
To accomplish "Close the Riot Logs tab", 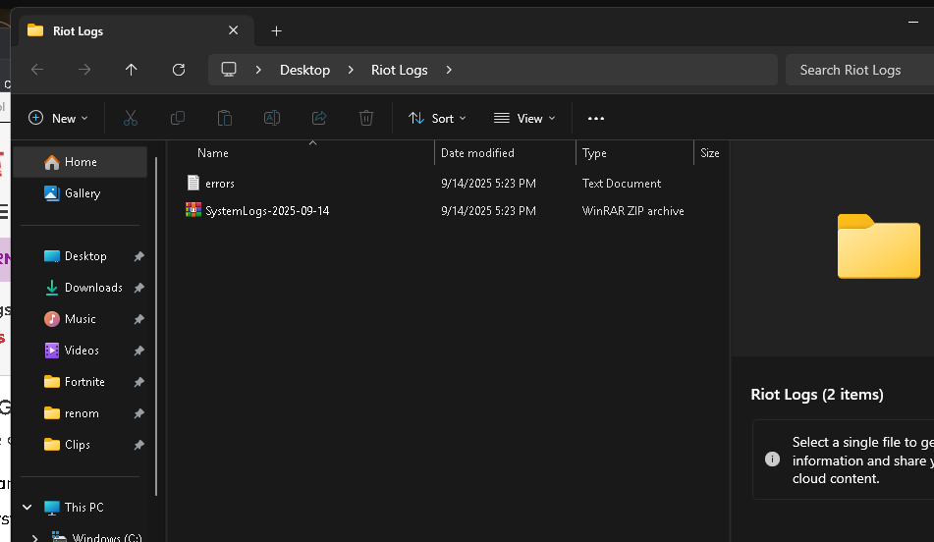I will pyautogui.click(x=234, y=30).
